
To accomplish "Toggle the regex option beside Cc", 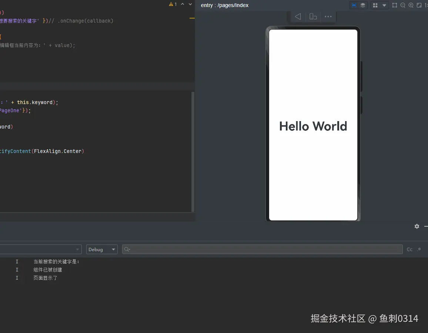I will coord(419,249).
